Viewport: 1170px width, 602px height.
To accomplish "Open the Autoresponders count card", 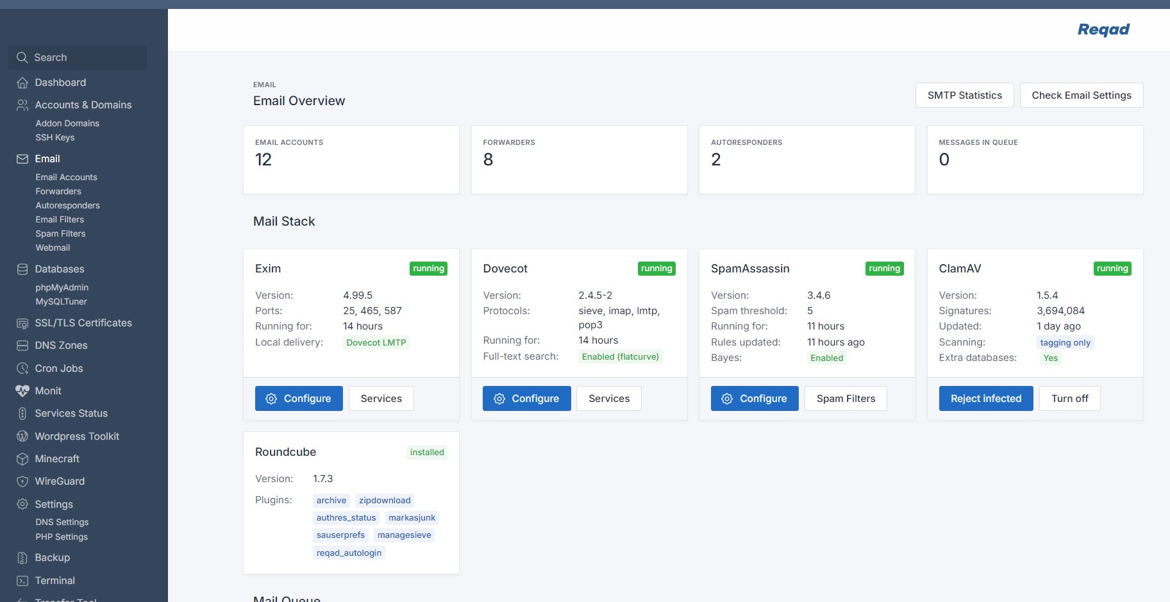I will click(x=807, y=160).
